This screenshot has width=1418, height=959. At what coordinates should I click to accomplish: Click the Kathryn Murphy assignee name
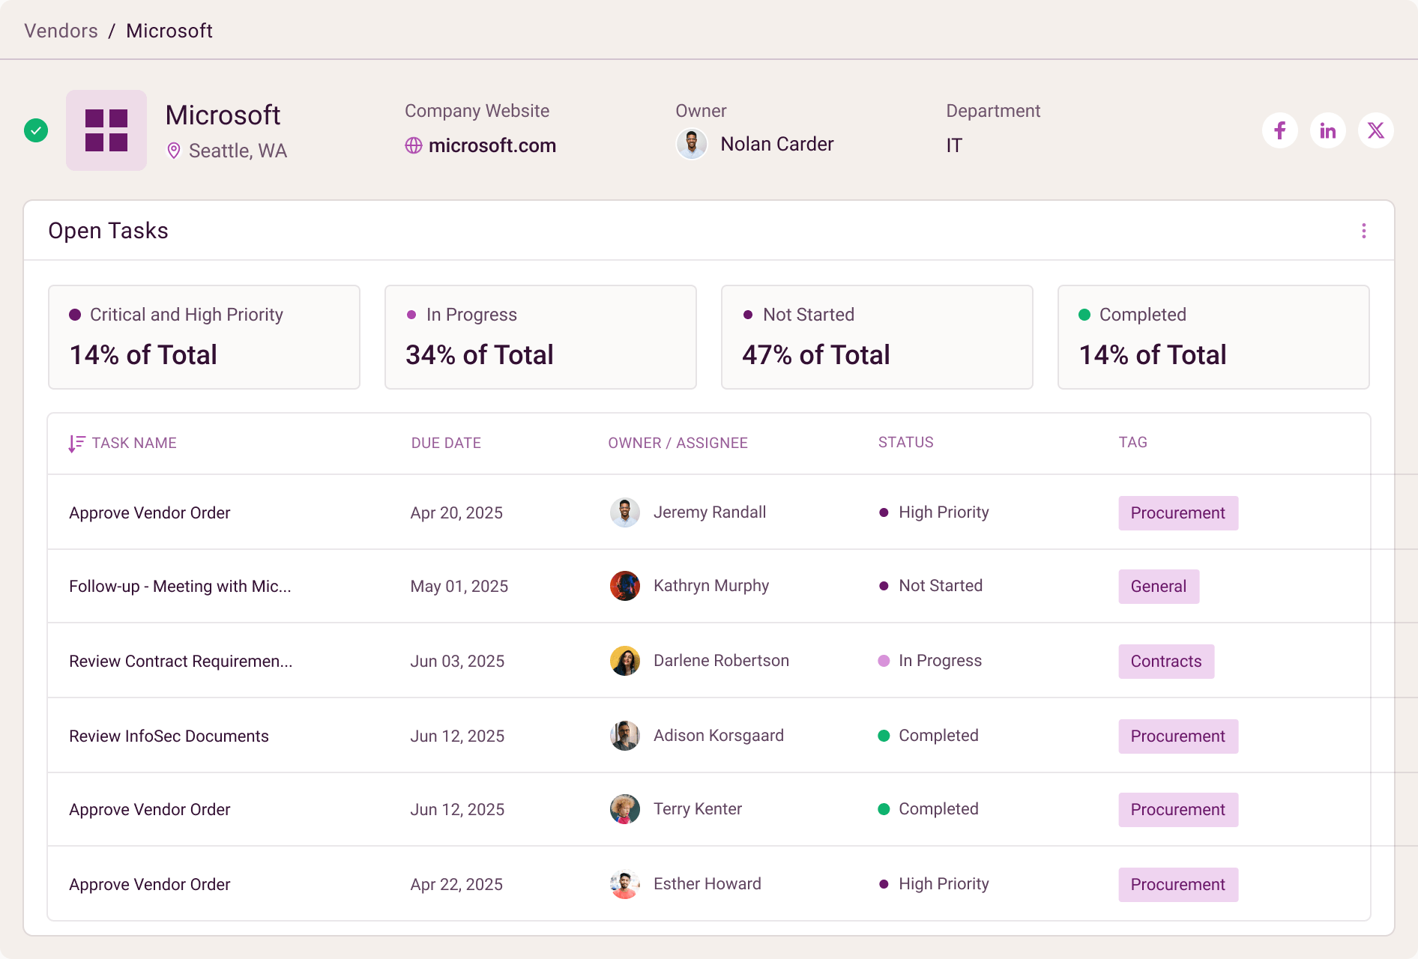pos(711,586)
